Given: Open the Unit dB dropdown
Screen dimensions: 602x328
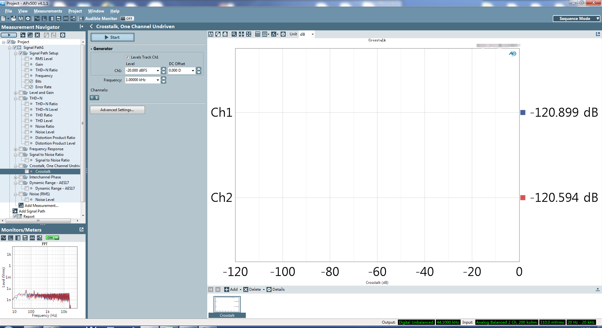Looking at the screenshot, I should (x=312, y=34).
